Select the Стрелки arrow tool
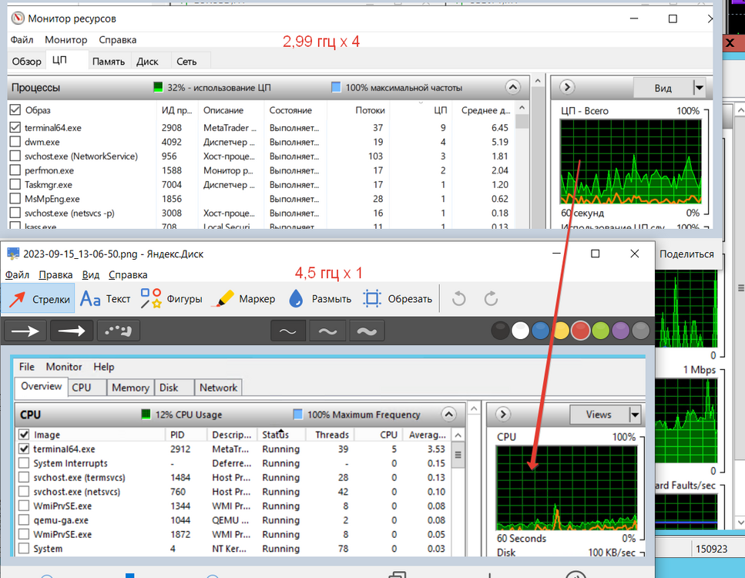 (x=38, y=299)
